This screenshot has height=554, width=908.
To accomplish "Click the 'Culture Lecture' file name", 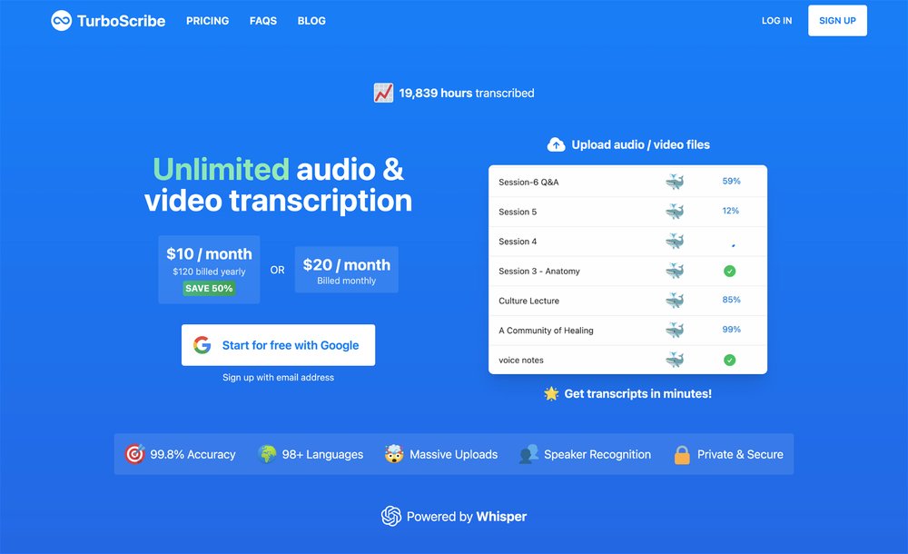I will [x=528, y=301].
